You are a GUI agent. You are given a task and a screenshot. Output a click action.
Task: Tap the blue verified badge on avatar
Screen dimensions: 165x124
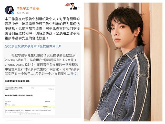[12, 13]
